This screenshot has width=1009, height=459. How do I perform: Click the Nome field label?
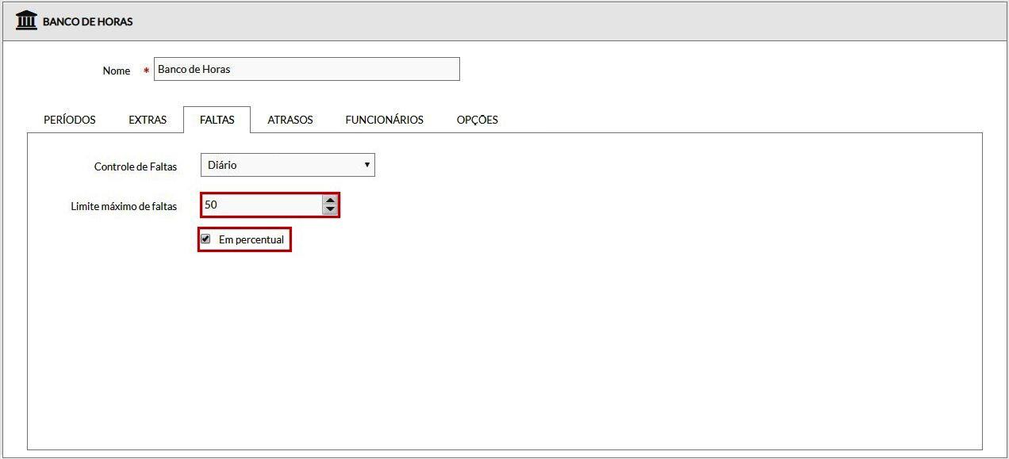(117, 71)
